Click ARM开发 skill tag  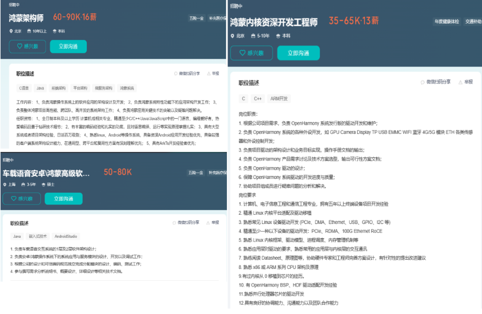(279, 99)
